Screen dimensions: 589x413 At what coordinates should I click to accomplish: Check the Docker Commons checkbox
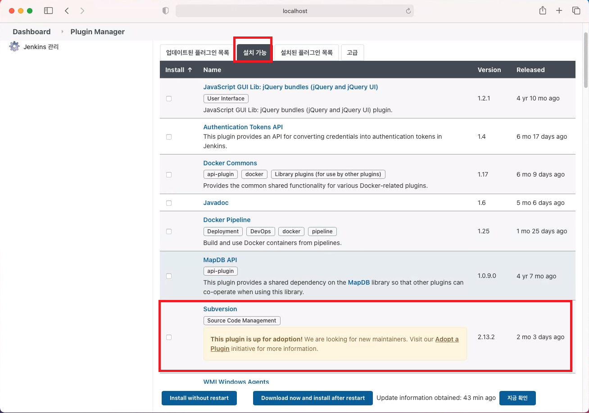[x=169, y=174]
